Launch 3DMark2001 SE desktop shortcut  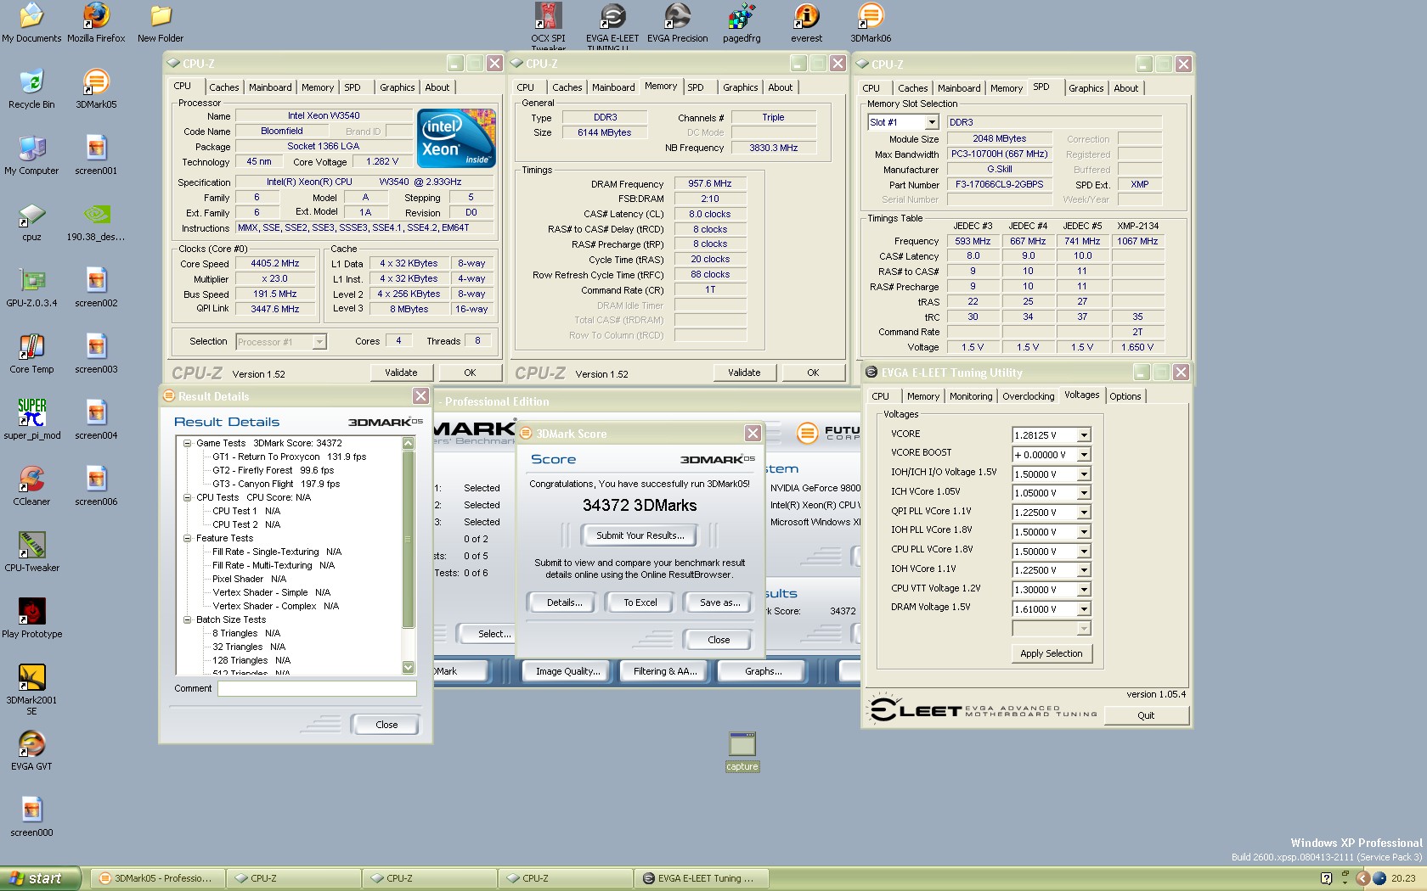click(31, 689)
